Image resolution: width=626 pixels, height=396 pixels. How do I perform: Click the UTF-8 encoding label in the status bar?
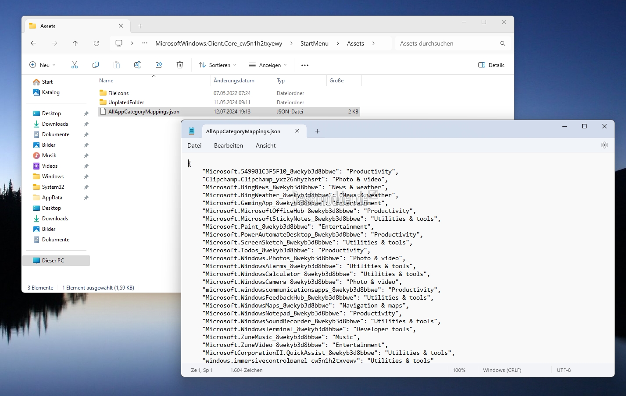(564, 370)
